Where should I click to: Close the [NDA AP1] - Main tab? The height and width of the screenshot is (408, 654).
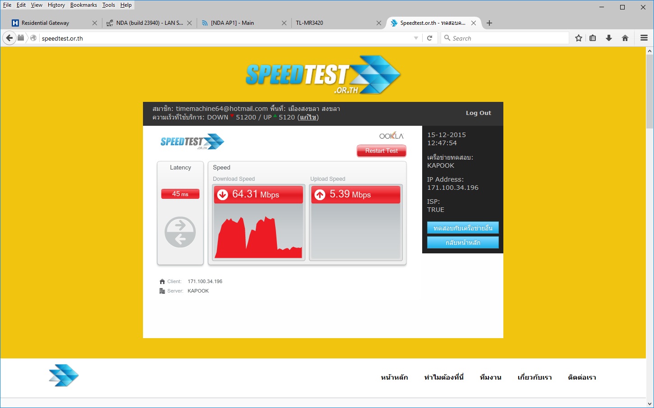[284, 23]
